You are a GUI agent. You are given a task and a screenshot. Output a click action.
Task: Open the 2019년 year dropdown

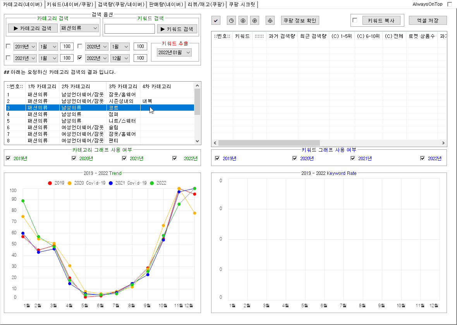pyautogui.click(x=25, y=46)
